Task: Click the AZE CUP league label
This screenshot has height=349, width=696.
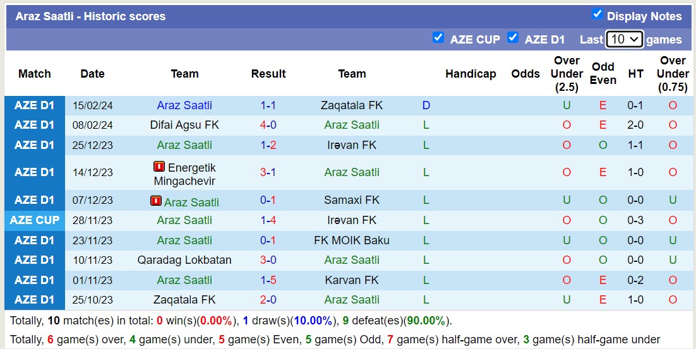Action: click(x=35, y=220)
